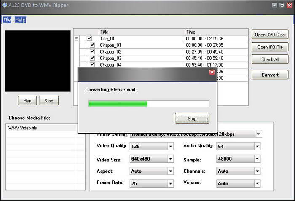Viewport: 295px width, 201px height.
Task: Collapse the Title_01 tree node
Action: 76,39
